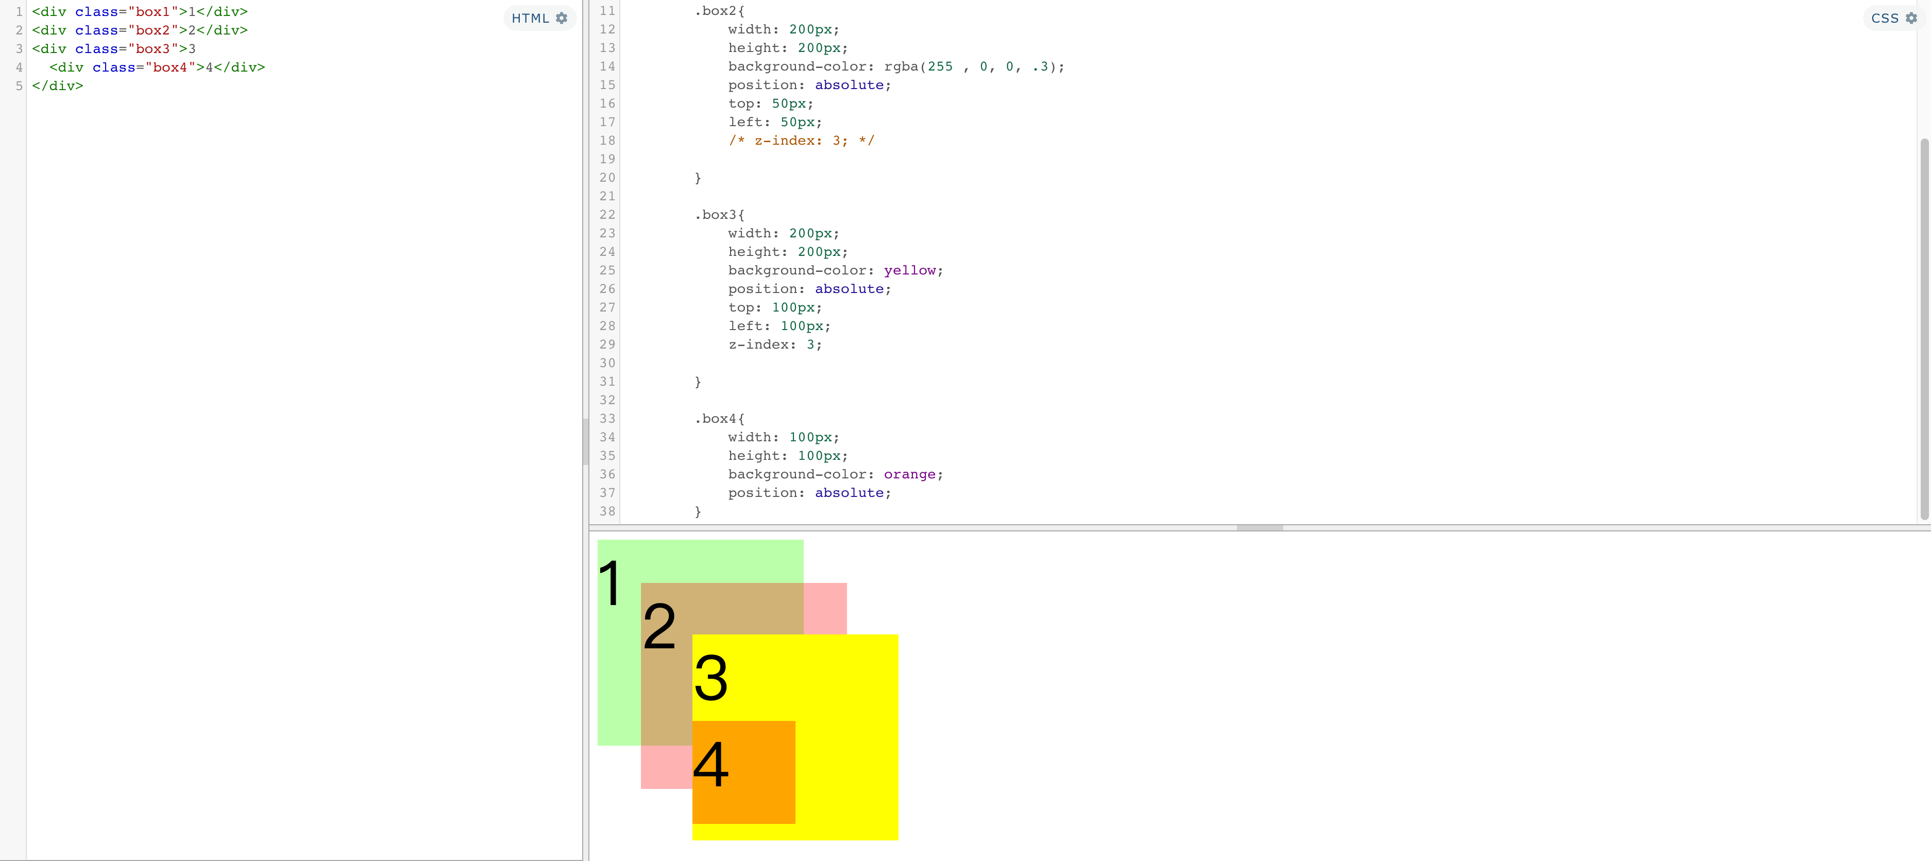The image size is (1931, 861).
Task: Click the horizontal divider handle above preview
Action: click(1259, 527)
